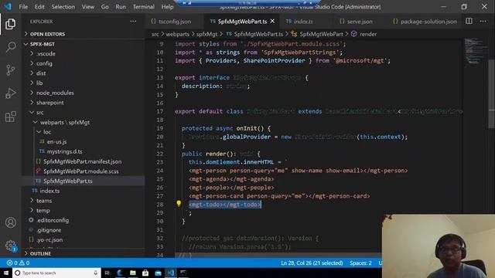Click the Ln 28, Col 26 status item
Viewport: 495px width, 278px height.
[x=312, y=263]
